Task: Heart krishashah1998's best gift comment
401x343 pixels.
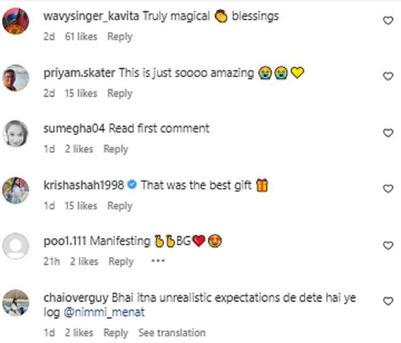Action: coord(389,189)
